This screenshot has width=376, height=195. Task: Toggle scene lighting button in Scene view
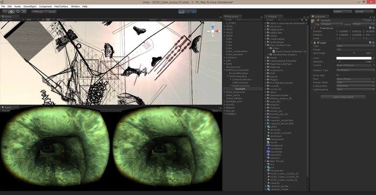(48, 20)
